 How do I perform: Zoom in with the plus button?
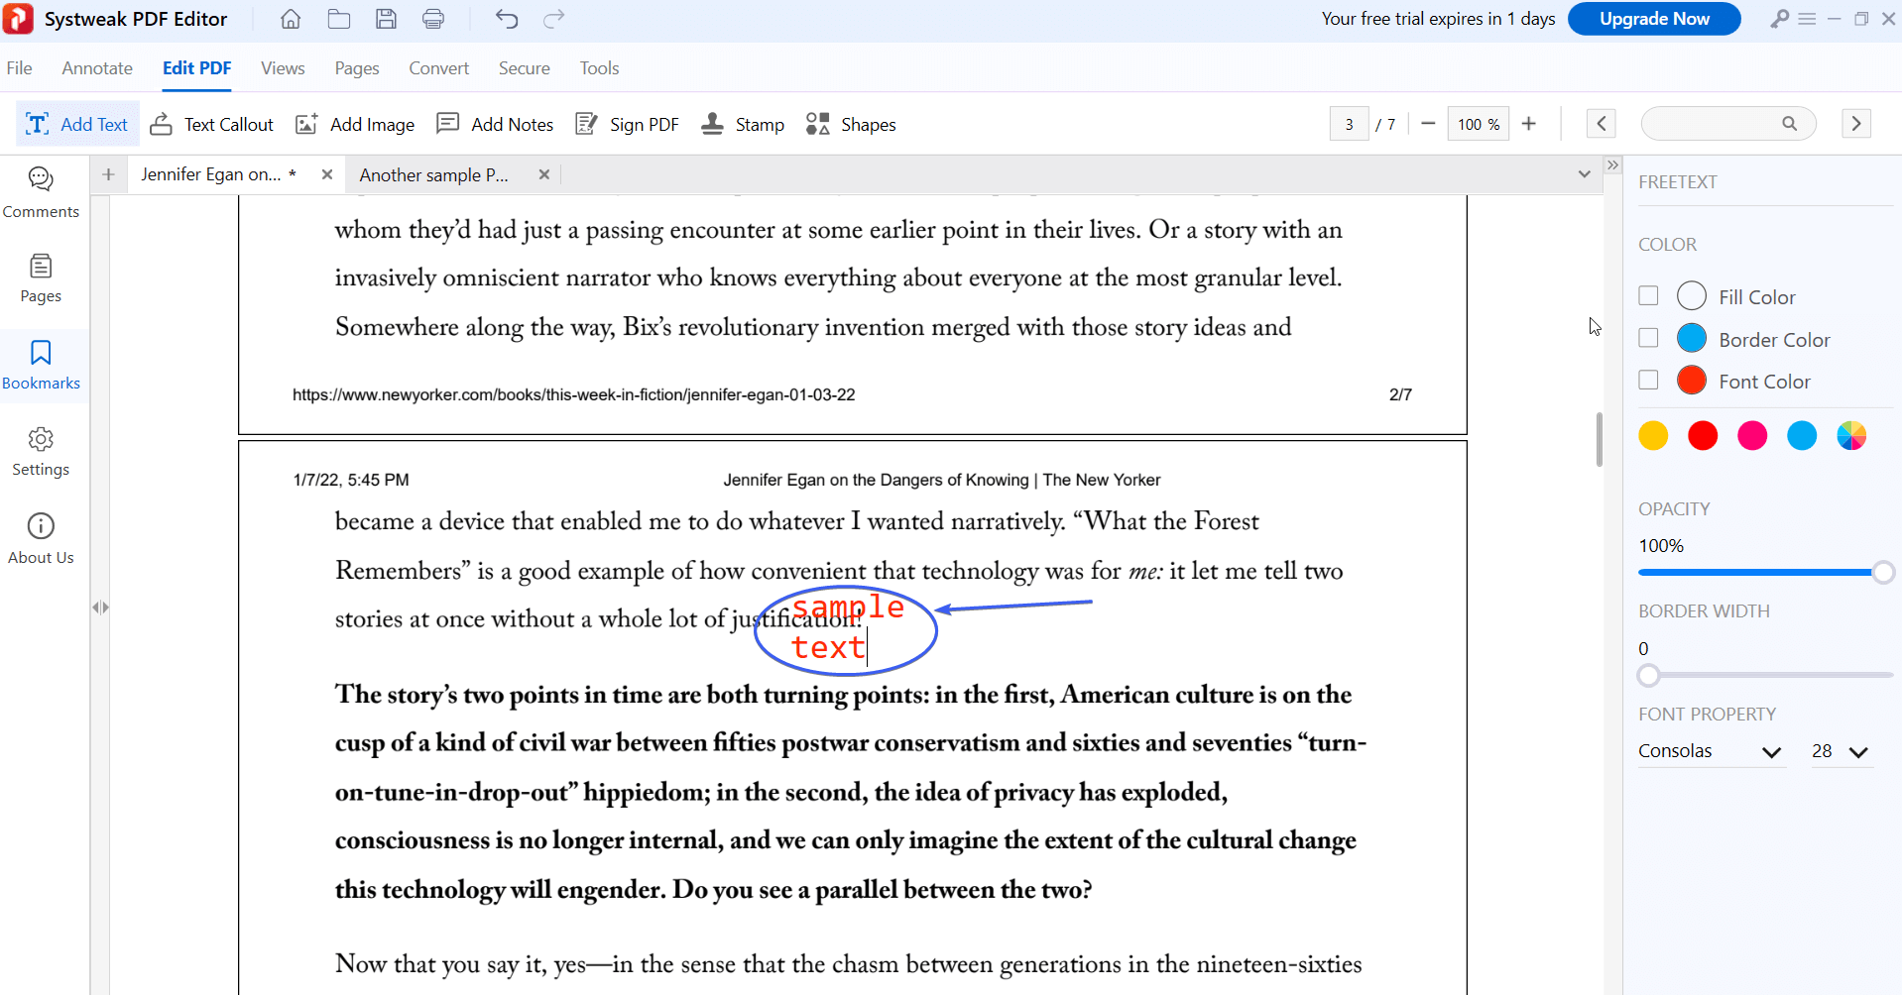(1529, 124)
